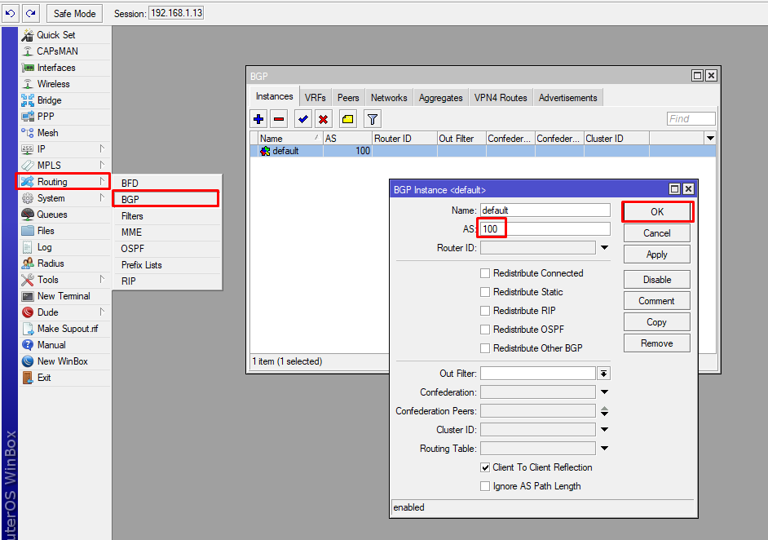Click OK in BGP Instance dialog

click(x=657, y=212)
